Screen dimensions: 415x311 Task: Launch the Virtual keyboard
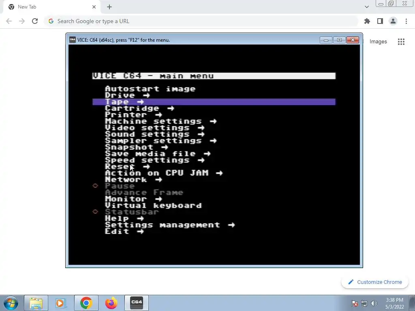(x=153, y=205)
